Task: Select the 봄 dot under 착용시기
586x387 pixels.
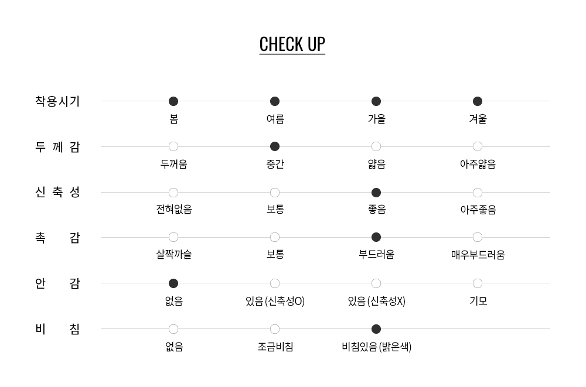Action: tap(173, 101)
